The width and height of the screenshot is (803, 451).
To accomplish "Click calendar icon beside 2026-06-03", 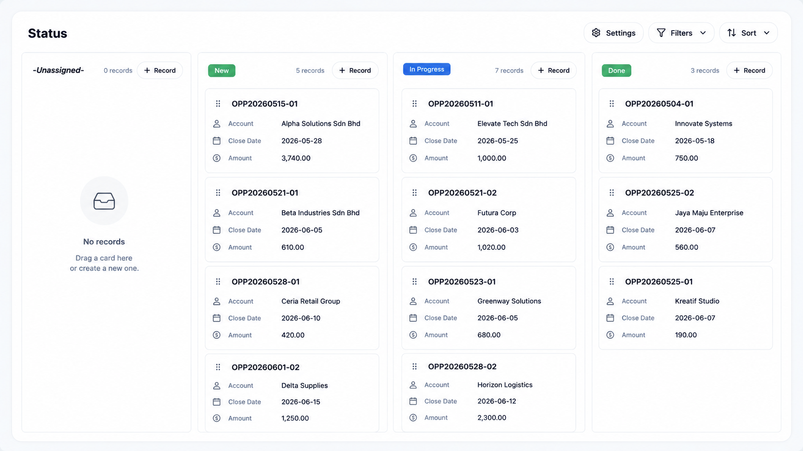I will (x=413, y=230).
